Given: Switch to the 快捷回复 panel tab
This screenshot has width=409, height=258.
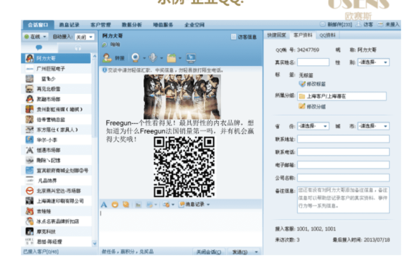Looking at the screenshot, I should click(277, 35).
